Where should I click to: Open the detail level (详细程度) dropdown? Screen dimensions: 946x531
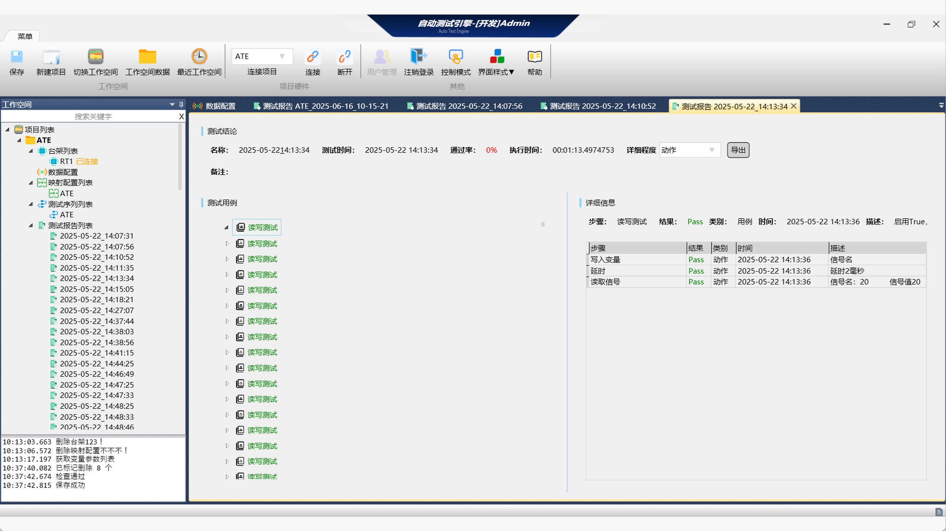point(711,150)
